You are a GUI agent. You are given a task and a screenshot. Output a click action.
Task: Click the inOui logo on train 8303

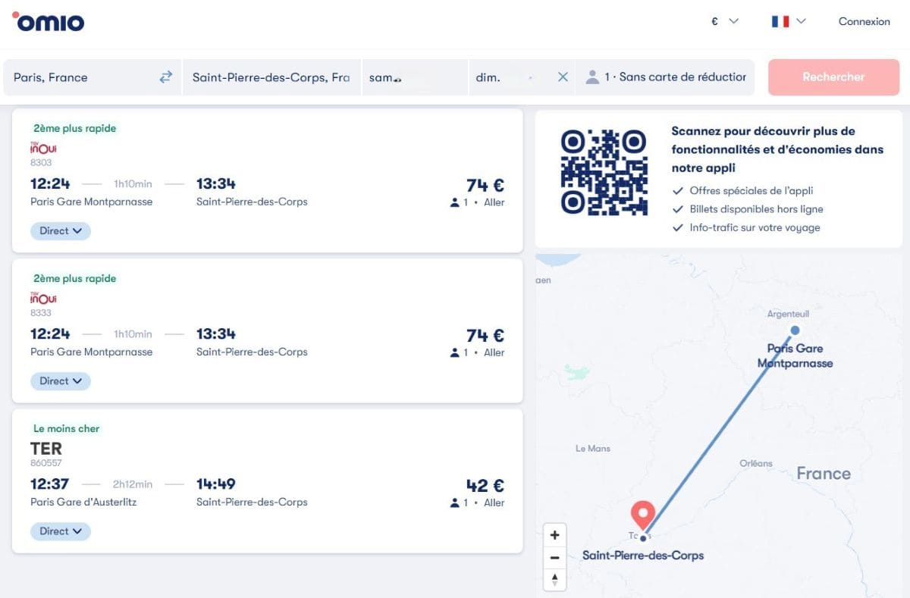point(43,148)
